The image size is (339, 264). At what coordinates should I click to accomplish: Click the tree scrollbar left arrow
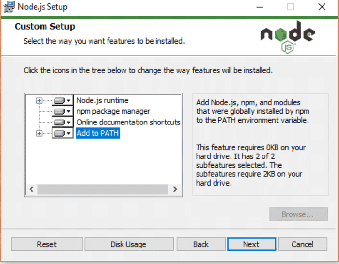click(31, 189)
